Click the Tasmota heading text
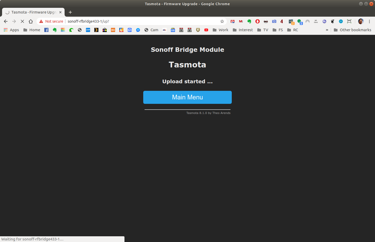This screenshot has height=242, width=375. click(x=187, y=65)
